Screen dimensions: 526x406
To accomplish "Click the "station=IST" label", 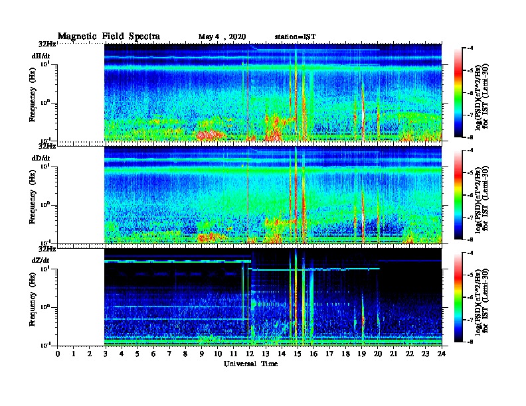I will click(x=295, y=37).
